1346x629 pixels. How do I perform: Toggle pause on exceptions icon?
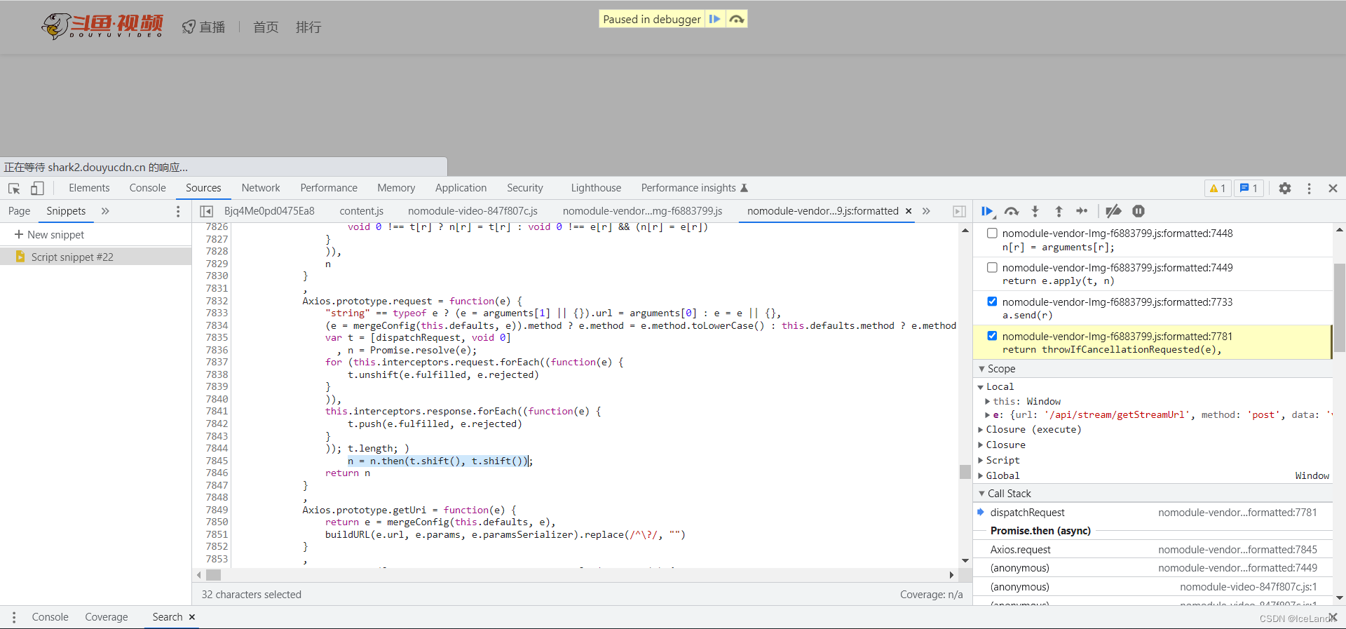[x=1138, y=211]
